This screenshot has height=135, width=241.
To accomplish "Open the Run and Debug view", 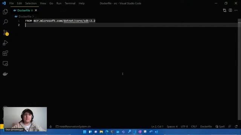I will coord(5,43).
